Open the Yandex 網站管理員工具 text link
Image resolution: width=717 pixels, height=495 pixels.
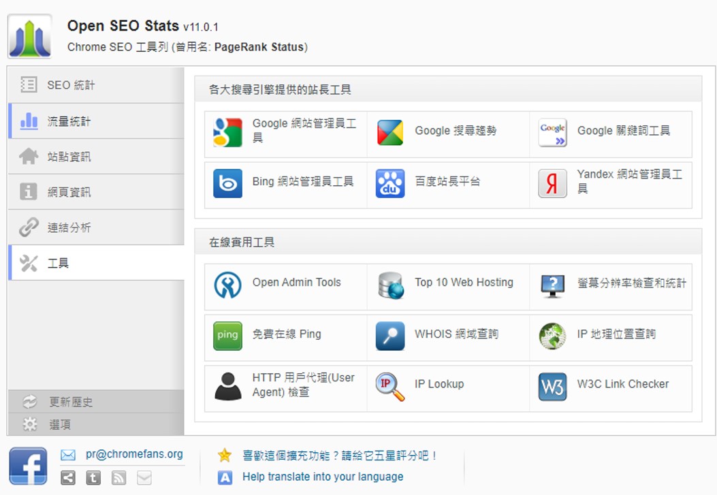click(630, 181)
